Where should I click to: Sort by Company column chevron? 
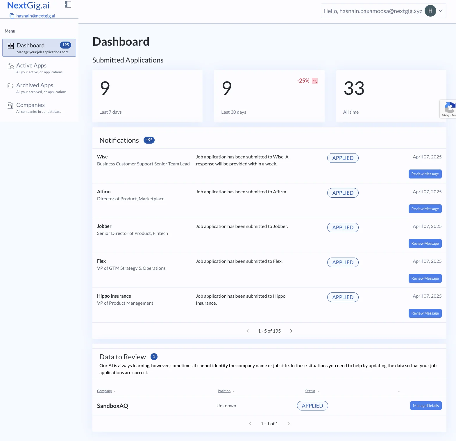[x=115, y=391]
